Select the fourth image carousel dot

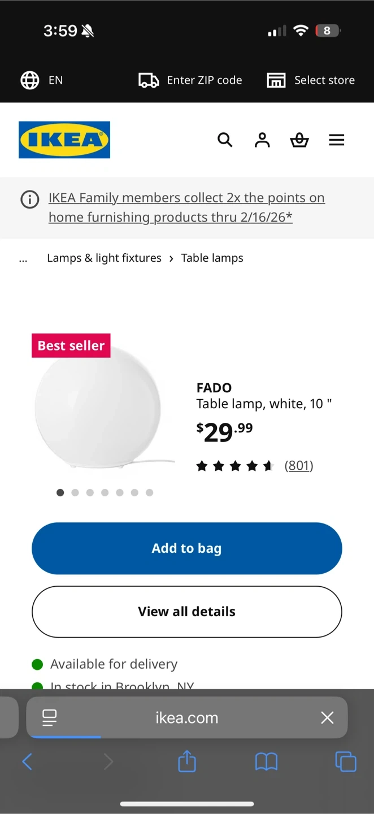click(x=105, y=493)
